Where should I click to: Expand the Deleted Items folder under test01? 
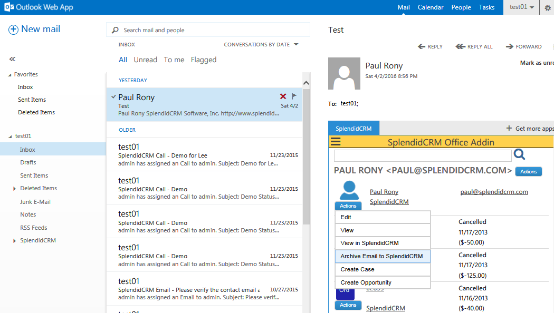coord(14,189)
